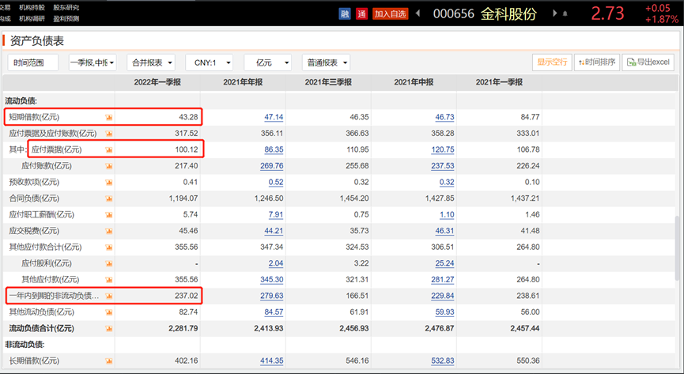Click the chart icon beside 其他应付款

tap(108, 280)
